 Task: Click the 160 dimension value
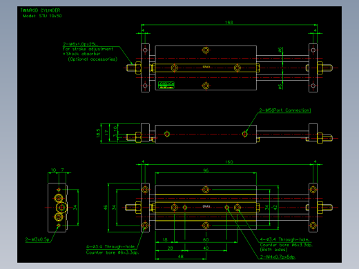pyautogui.click(x=229, y=162)
